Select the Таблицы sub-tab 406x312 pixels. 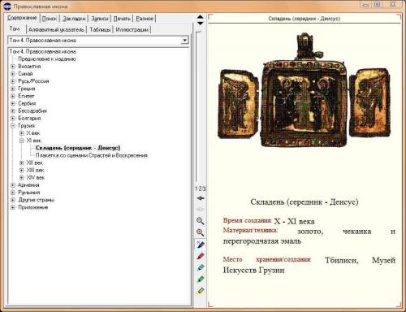coord(100,29)
